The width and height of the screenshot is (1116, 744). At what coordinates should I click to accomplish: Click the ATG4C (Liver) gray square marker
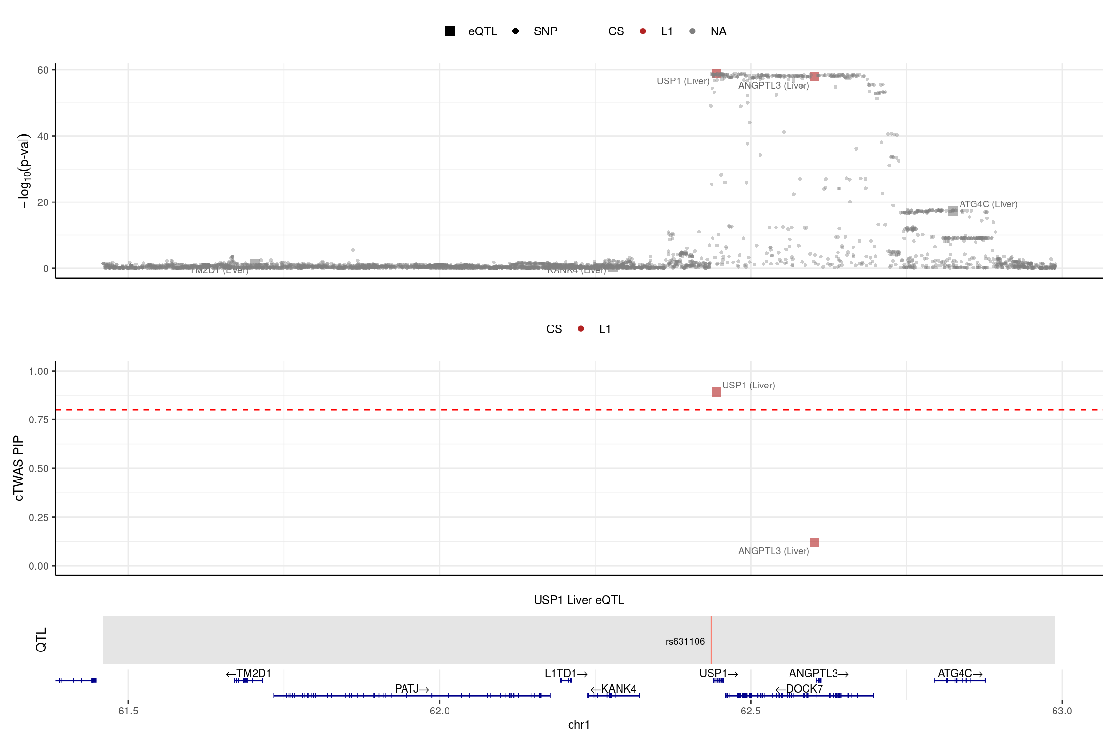[953, 211]
